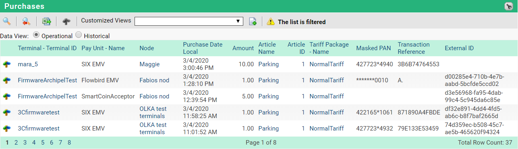Click the clear filter magnifier icon
The height and width of the screenshot is (149, 518).
pyautogui.click(x=26, y=21)
